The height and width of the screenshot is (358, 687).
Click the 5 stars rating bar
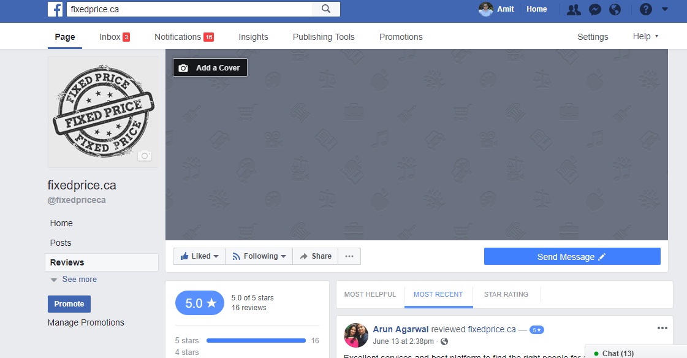tap(256, 340)
